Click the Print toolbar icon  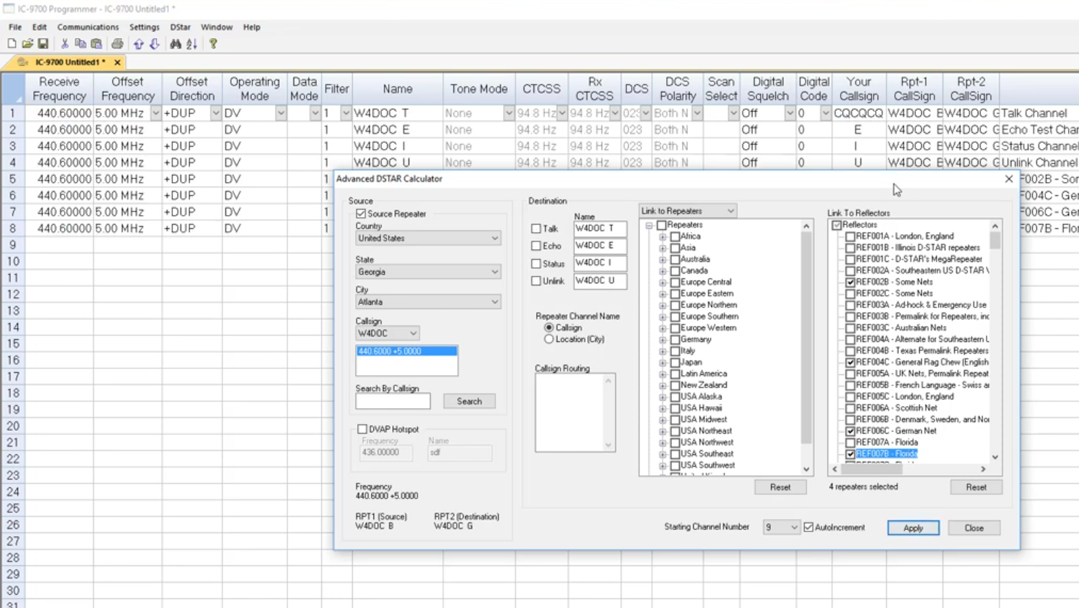pyautogui.click(x=117, y=43)
